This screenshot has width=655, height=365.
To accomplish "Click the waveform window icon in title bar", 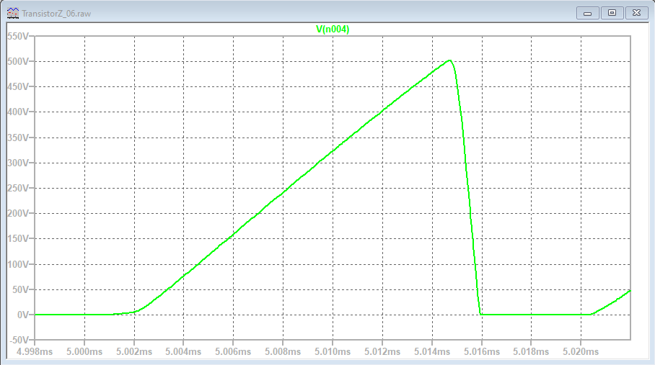I will coord(12,13).
